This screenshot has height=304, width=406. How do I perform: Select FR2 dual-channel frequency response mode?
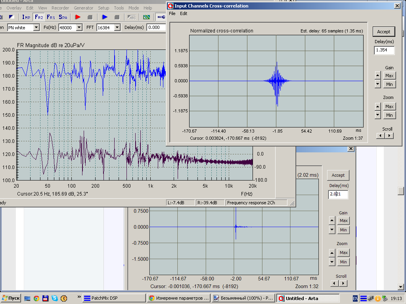(x=38, y=17)
